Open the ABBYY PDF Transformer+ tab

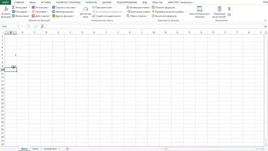click(x=180, y=3)
